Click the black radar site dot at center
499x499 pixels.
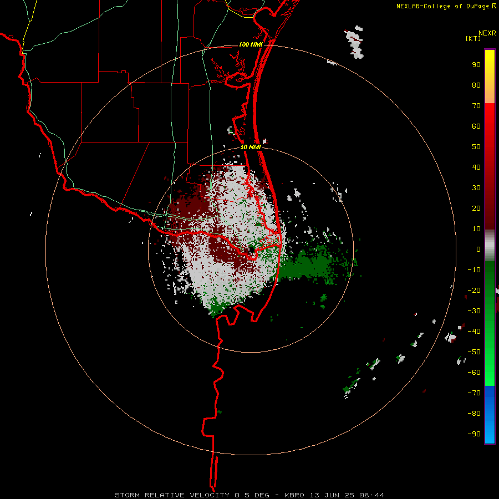click(x=251, y=250)
